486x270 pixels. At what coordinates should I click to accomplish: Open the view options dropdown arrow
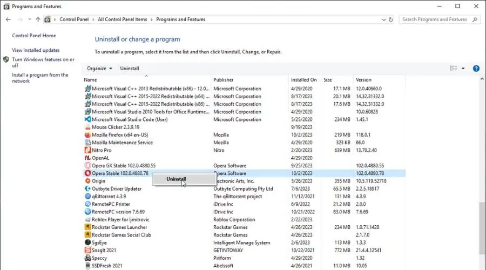(x=463, y=69)
